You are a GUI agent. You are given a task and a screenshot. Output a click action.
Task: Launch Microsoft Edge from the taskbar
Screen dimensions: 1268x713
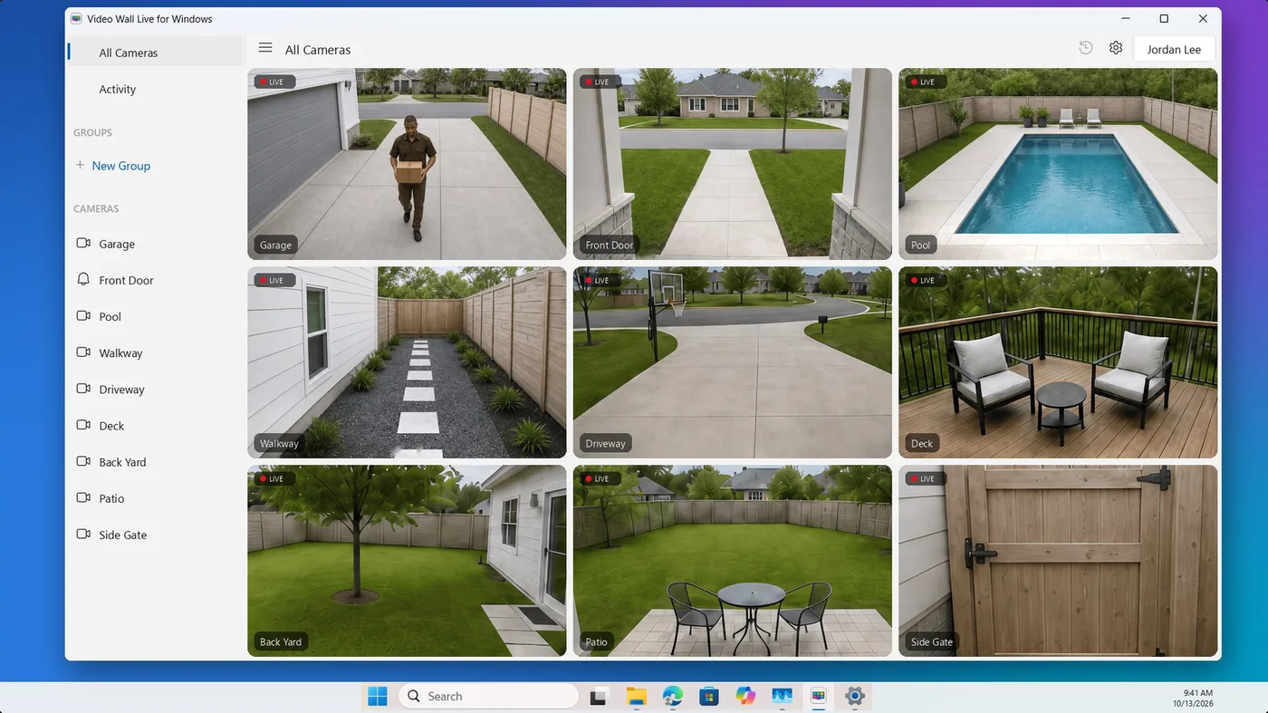coord(672,696)
